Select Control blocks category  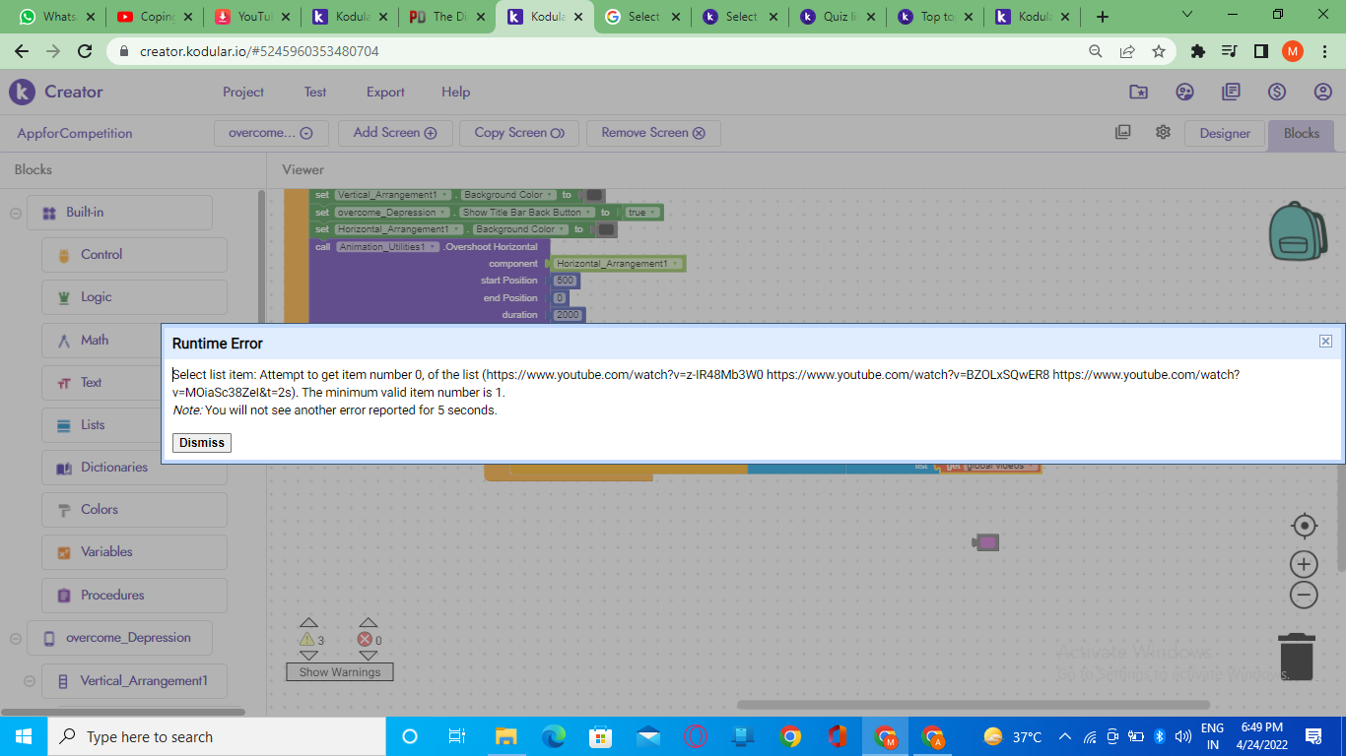134,255
